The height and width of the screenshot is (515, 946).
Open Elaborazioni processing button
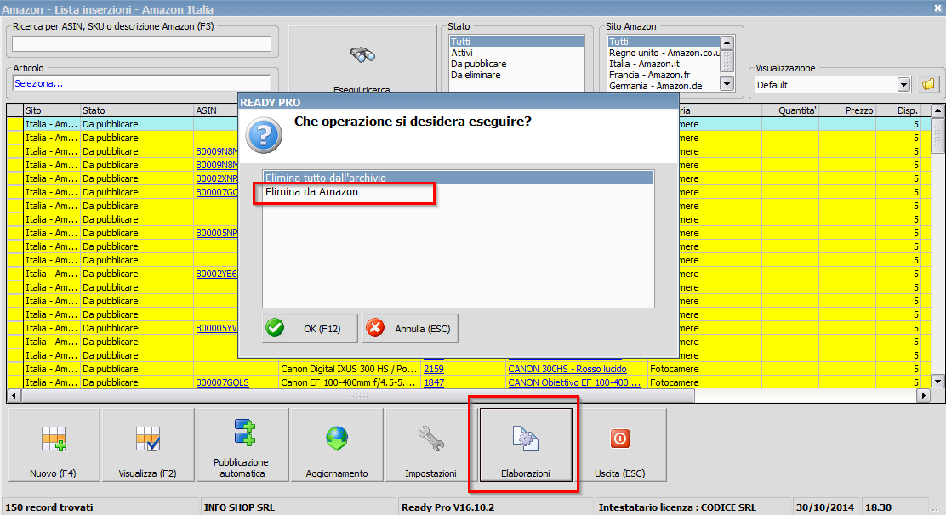526,445
